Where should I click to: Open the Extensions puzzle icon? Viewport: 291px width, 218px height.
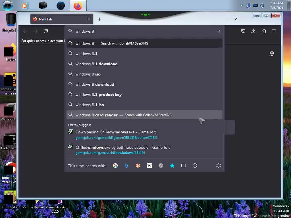(x=264, y=31)
